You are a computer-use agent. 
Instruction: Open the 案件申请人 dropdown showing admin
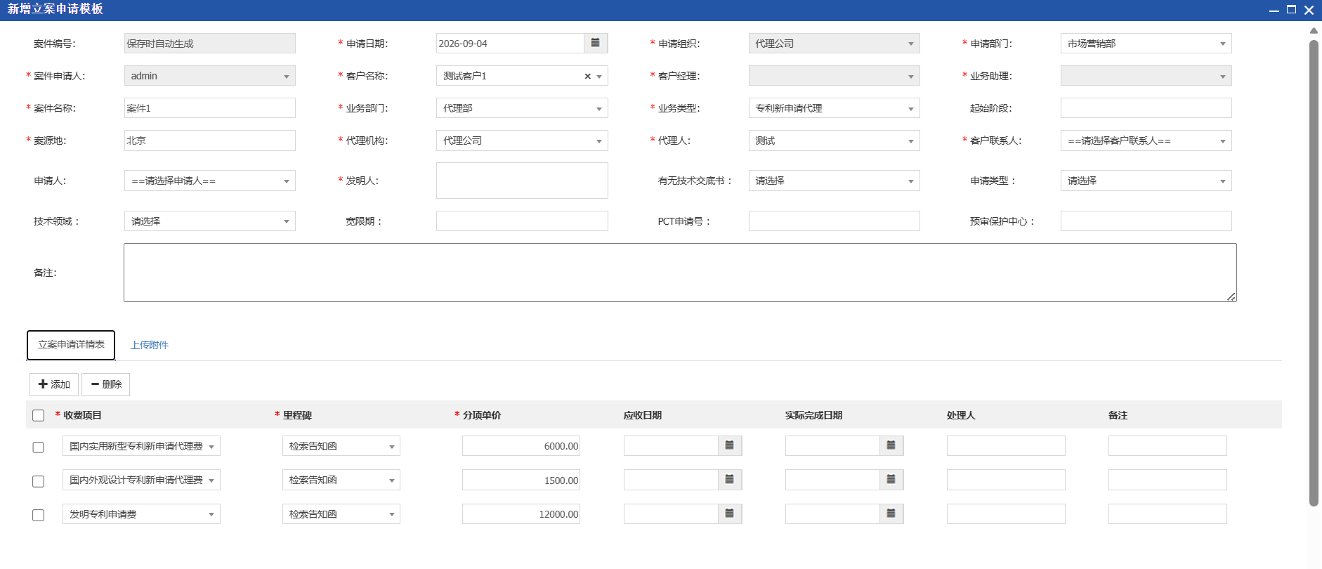tap(209, 76)
